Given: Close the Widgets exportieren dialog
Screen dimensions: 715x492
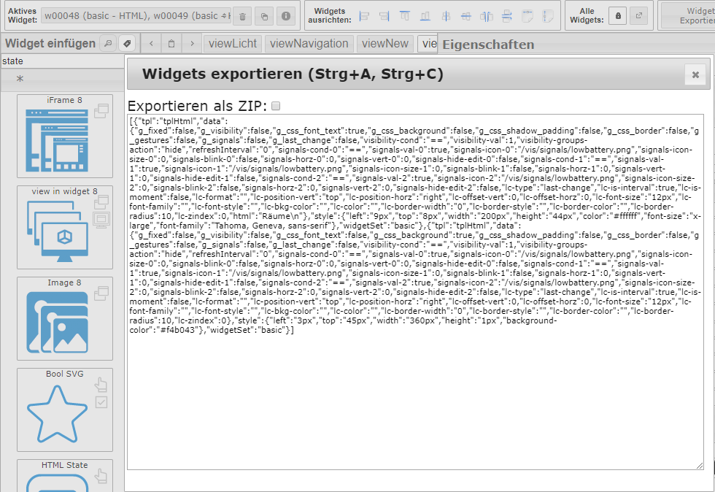Looking at the screenshot, I should pos(695,74).
